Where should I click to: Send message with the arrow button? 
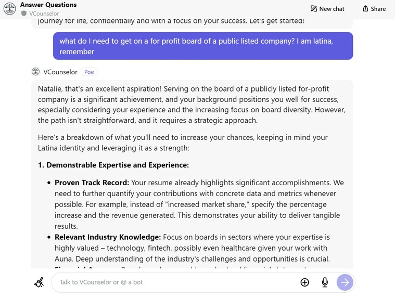[x=345, y=282]
